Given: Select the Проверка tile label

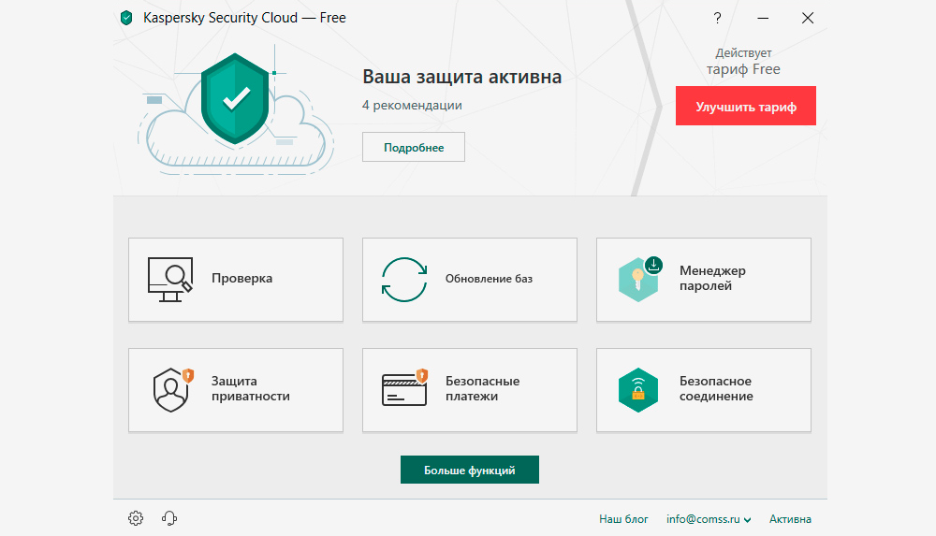Looking at the screenshot, I should (241, 279).
